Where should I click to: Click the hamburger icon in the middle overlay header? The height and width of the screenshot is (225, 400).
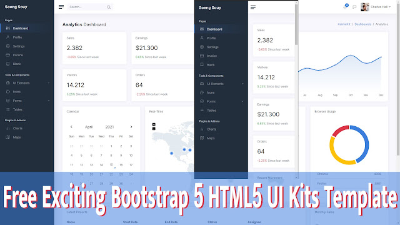(253, 7)
